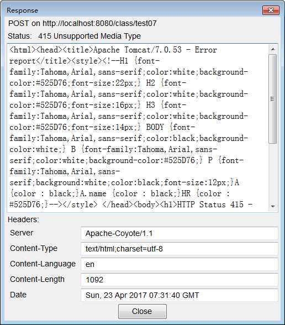This screenshot has height=325, width=285.
Task: Click the scrollbar down arrow in response body
Action: tap(273, 206)
